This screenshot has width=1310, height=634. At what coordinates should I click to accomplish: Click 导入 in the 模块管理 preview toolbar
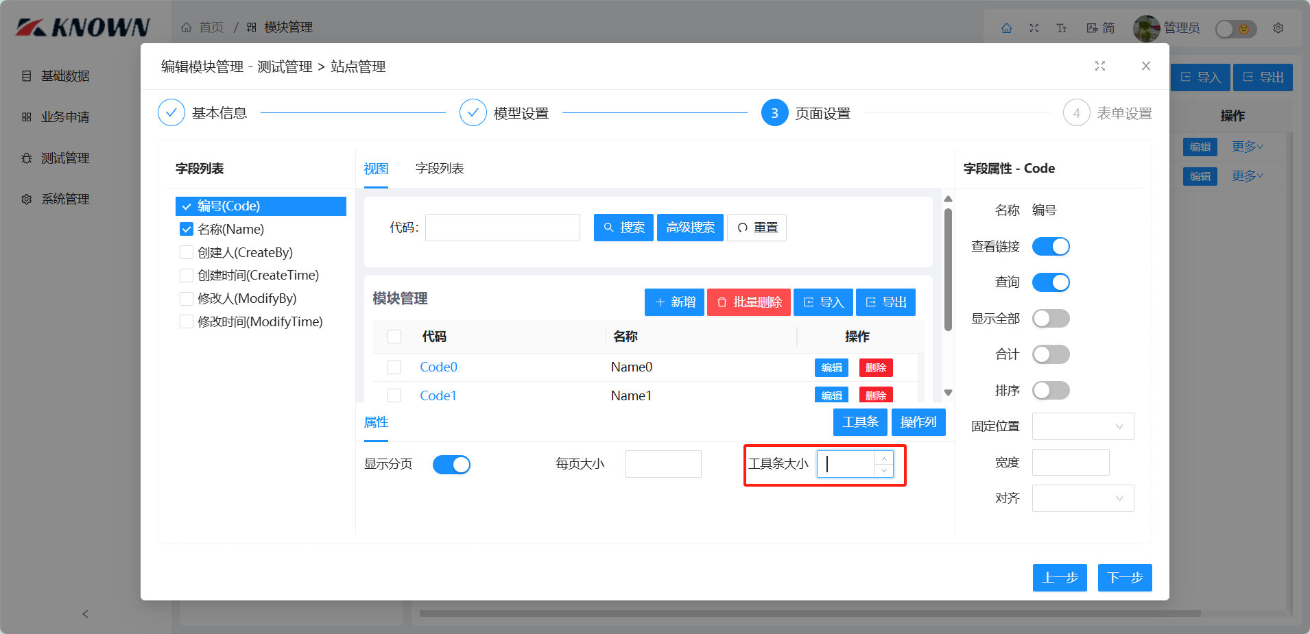(x=823, y=302)
